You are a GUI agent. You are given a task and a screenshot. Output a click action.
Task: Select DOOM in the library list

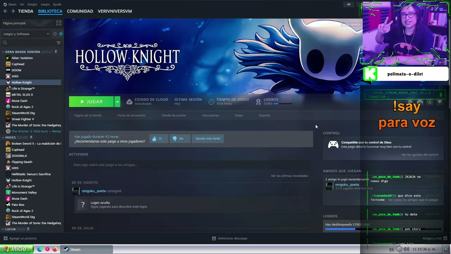pyautogui.click(x=16, y=70)
